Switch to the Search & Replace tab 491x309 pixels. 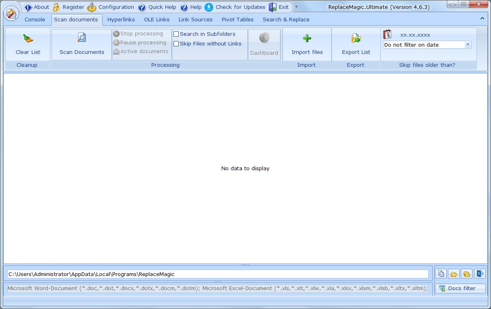pyautogui.click(x=286, y=19)
